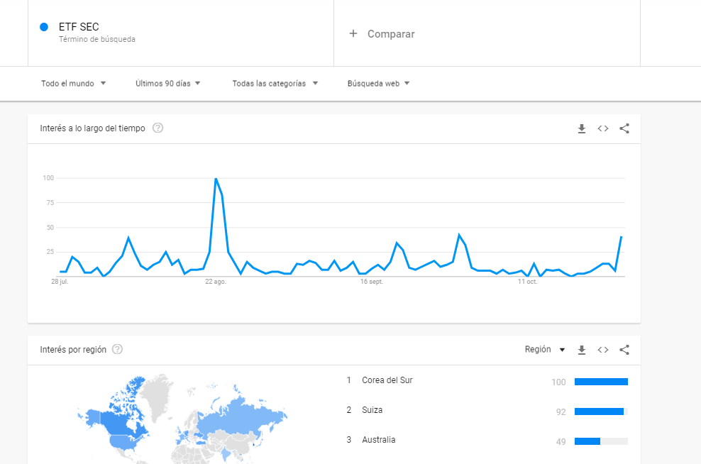This screenshot has height=464, width=701.
Task: Share the interest over time chart
Action: click(624, 128)
